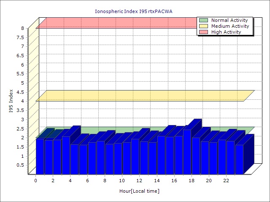The width and height of the screenshot is (270, 202).
Task: Click the yellow Medium Activity legend swatch
Action: (203, 26)
